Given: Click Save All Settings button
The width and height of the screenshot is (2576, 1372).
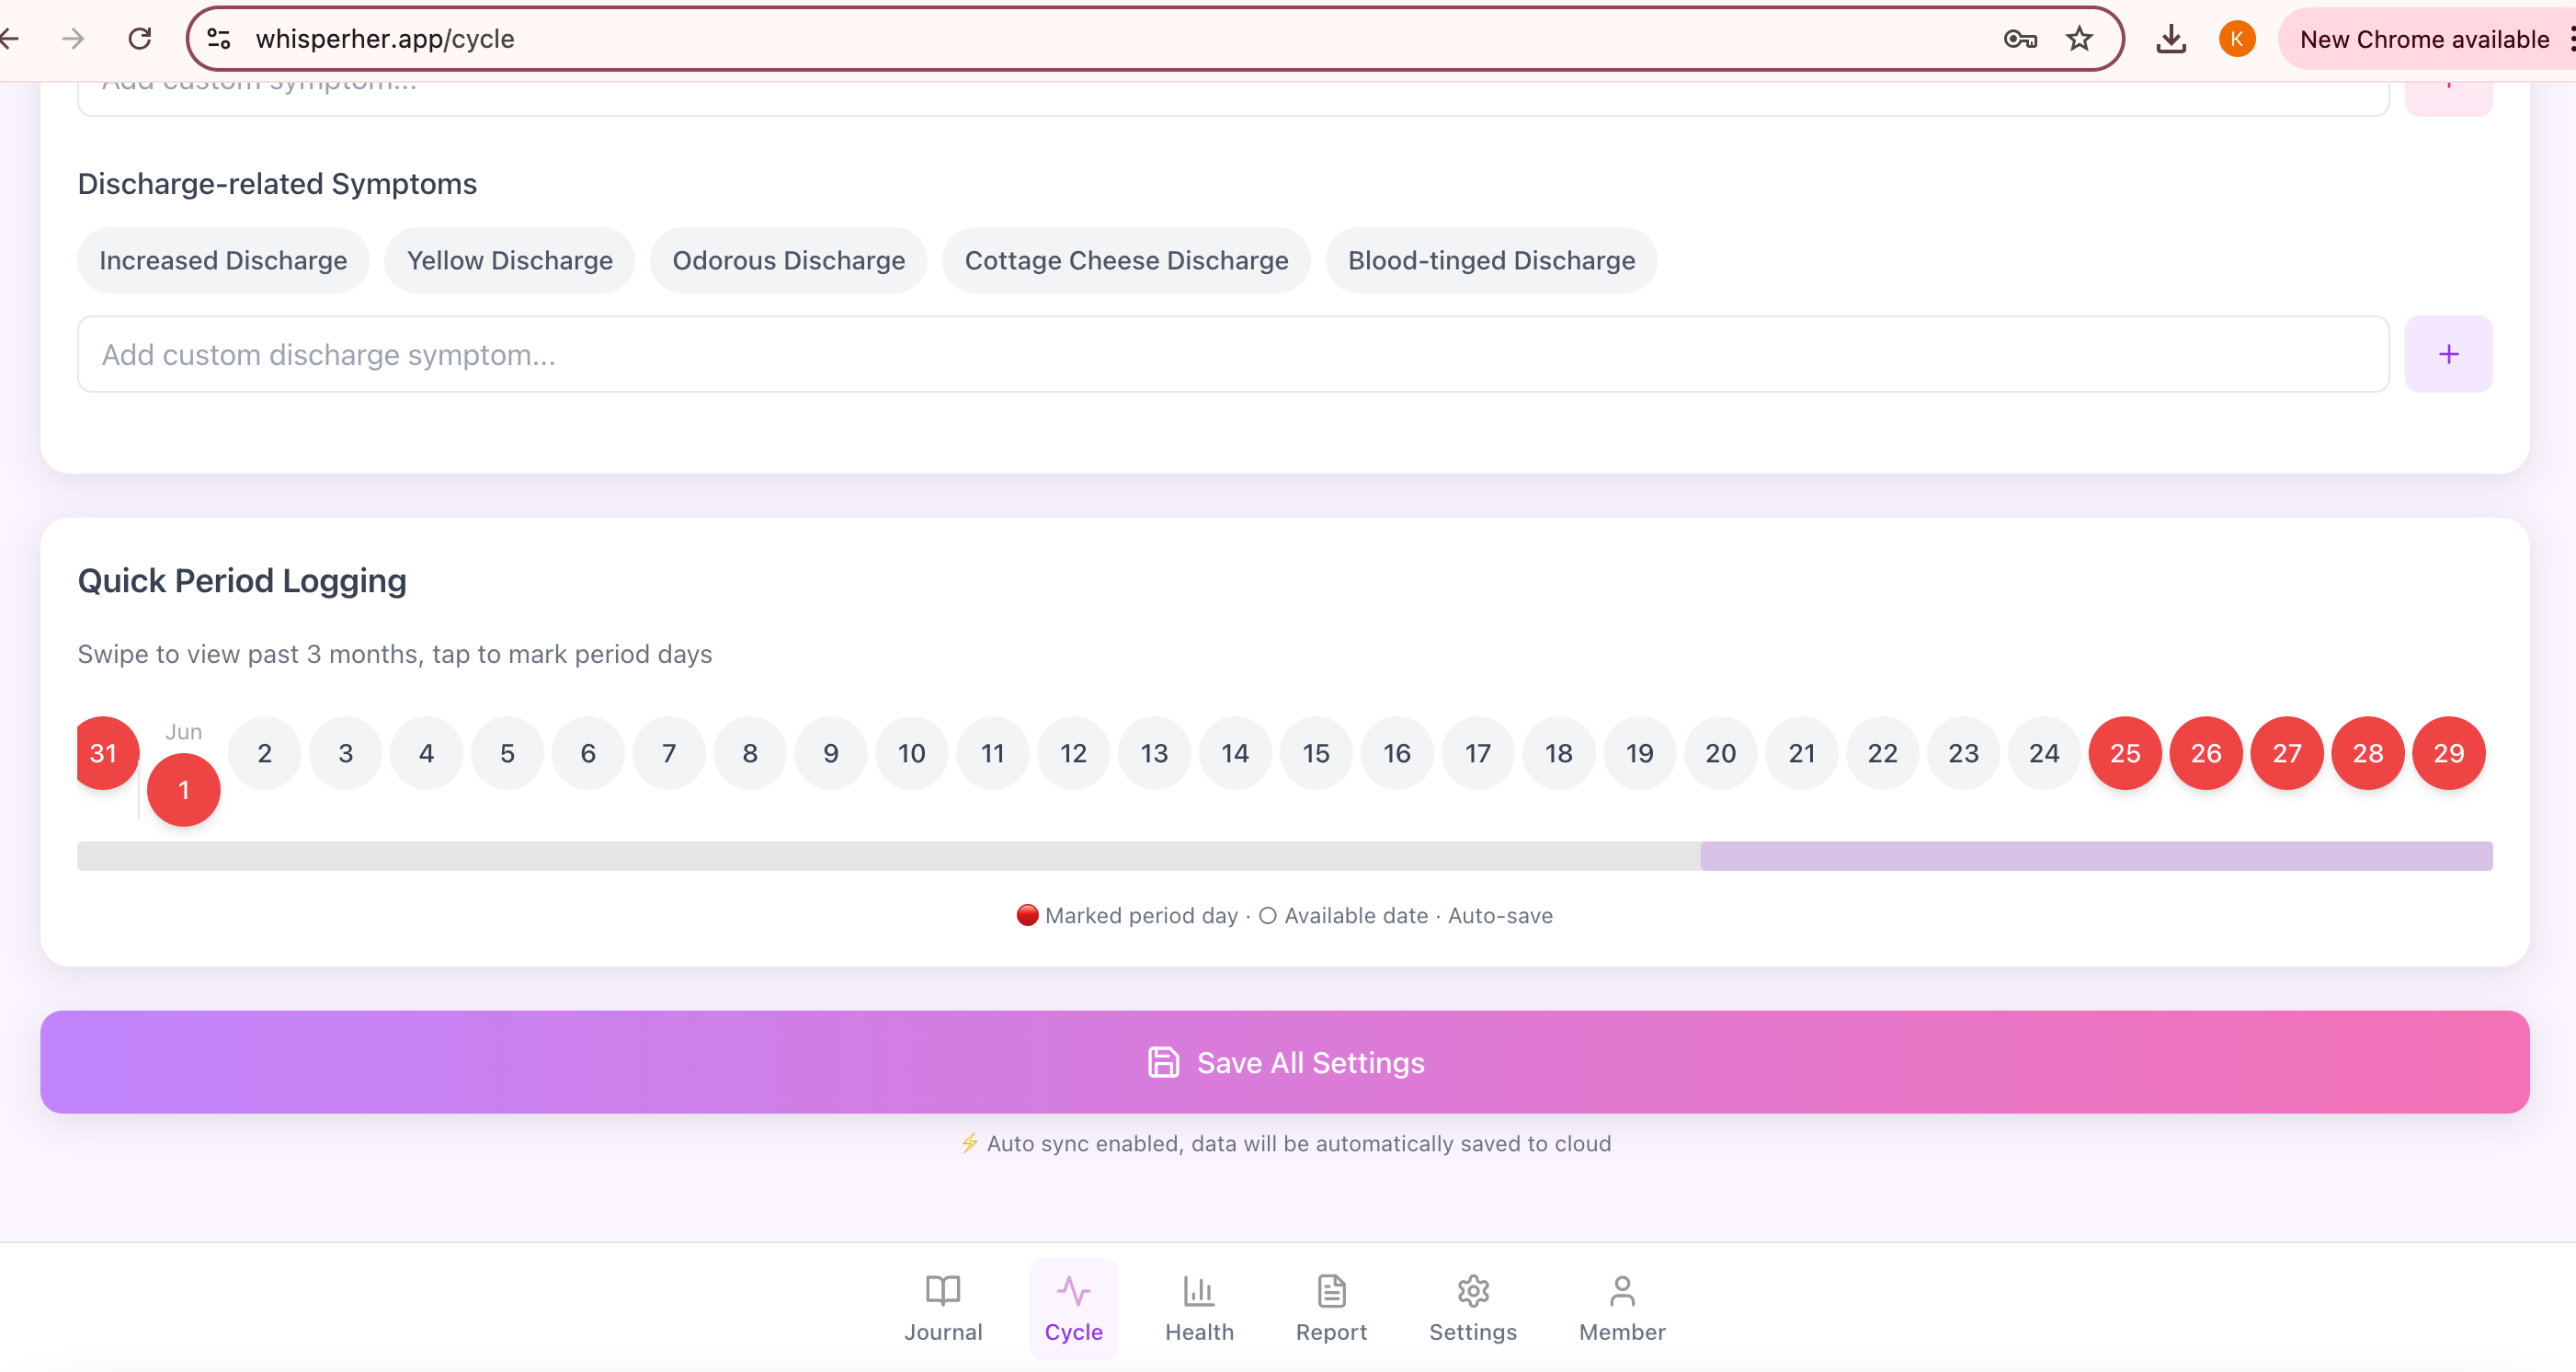Looking at the screenshot, I should tap(1284, 1062).
